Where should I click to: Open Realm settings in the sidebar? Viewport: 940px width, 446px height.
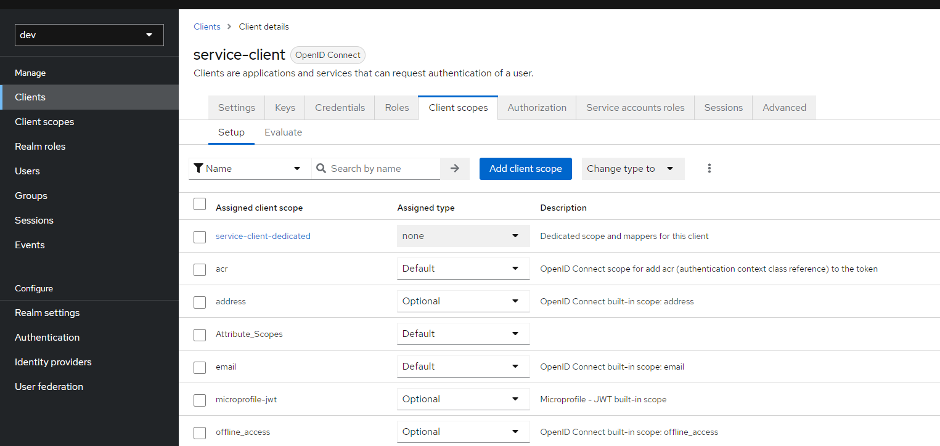coord(47,313)
